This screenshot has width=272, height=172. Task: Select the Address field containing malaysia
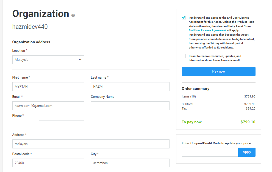tap(91, 144)
